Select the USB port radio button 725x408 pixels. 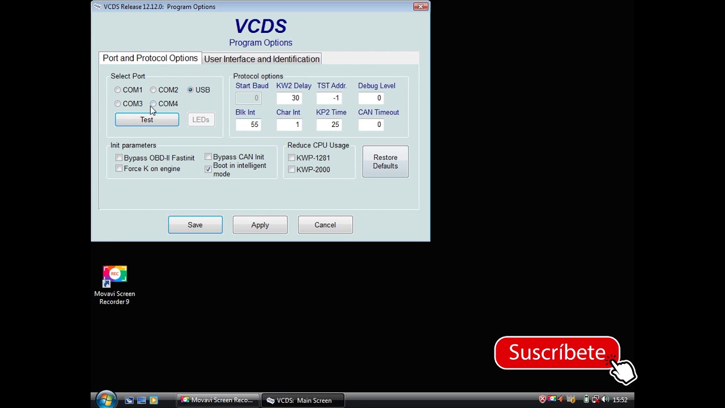pyautogui.click(x=190, y=90)
